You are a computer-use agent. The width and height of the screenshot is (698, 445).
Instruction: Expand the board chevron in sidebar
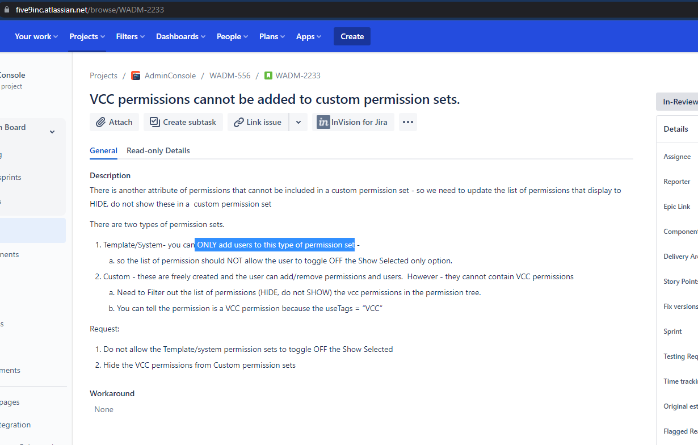pyautogui.click(x=52, y=132)
